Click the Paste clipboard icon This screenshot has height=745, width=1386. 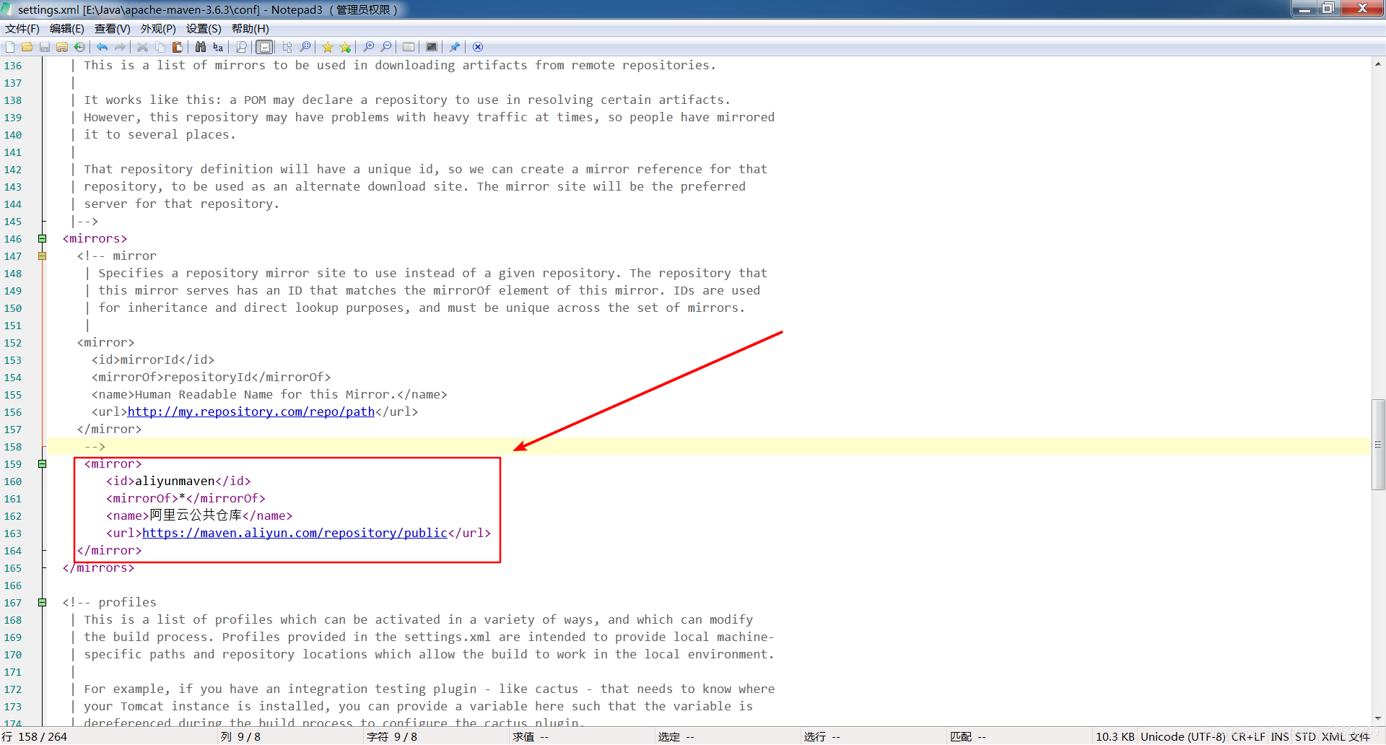[177, 47]
